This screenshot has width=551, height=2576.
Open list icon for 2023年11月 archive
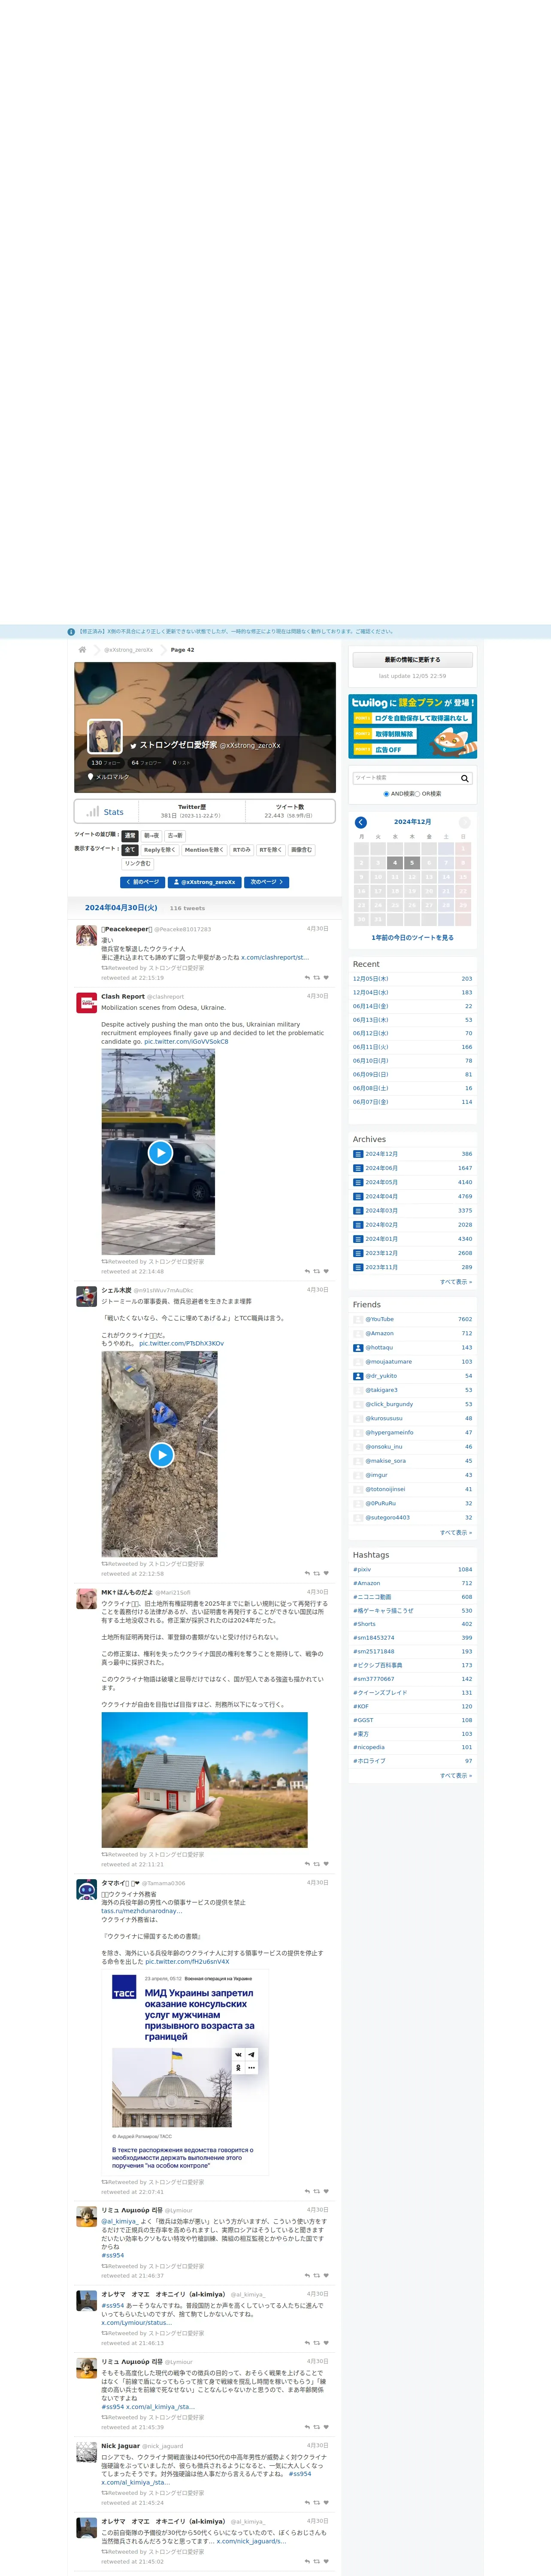pos(358,1267)
